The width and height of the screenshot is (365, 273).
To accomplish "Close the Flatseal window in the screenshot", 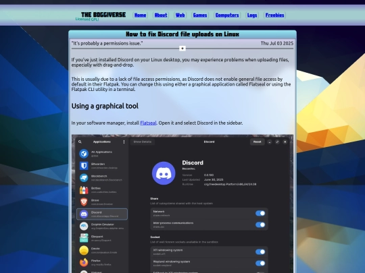I will 285,142.
